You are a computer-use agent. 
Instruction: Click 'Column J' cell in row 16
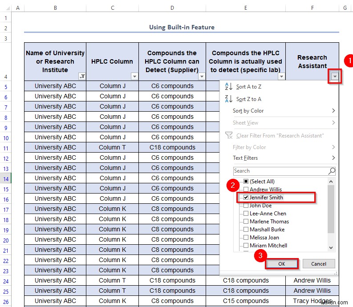tap(112, 198)
